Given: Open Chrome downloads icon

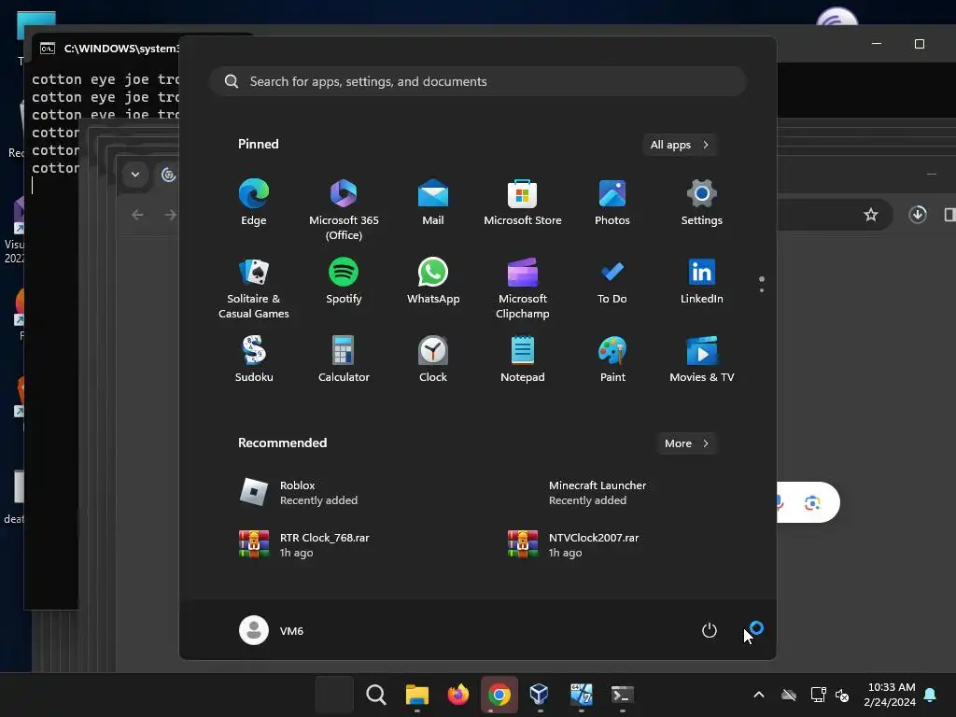Looking at the screenshot, I should coord(918,215).
